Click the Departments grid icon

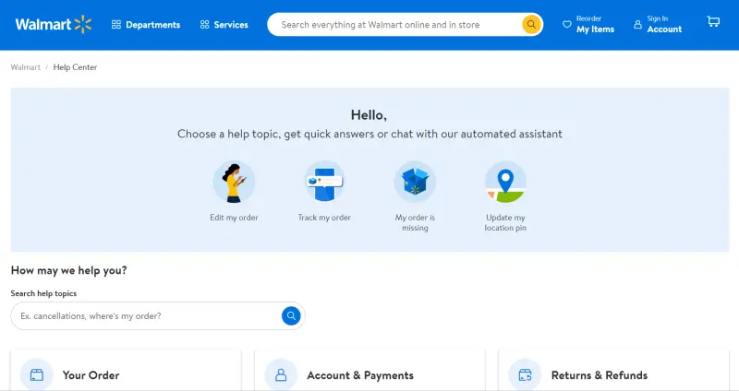116,25
